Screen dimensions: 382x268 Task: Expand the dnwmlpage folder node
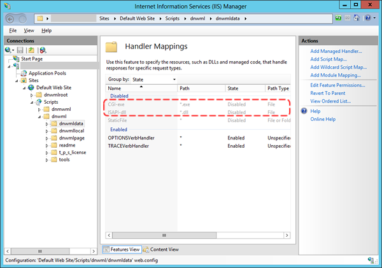tap(46, 138)
